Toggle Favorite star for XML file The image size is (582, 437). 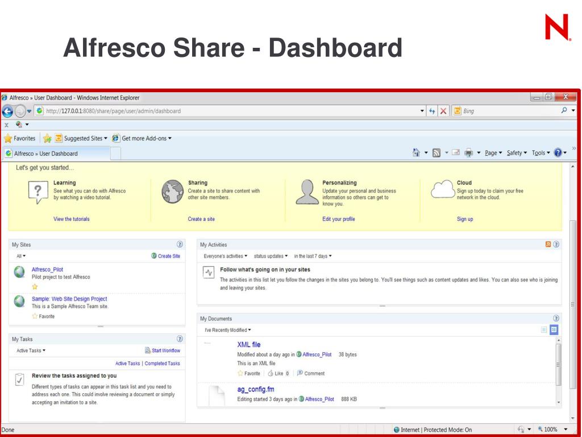pyautogui.click(x=240, y=373)
